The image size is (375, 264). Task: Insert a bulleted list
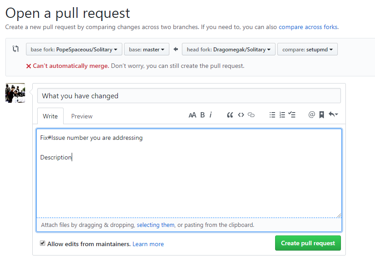tap(272, 115)
